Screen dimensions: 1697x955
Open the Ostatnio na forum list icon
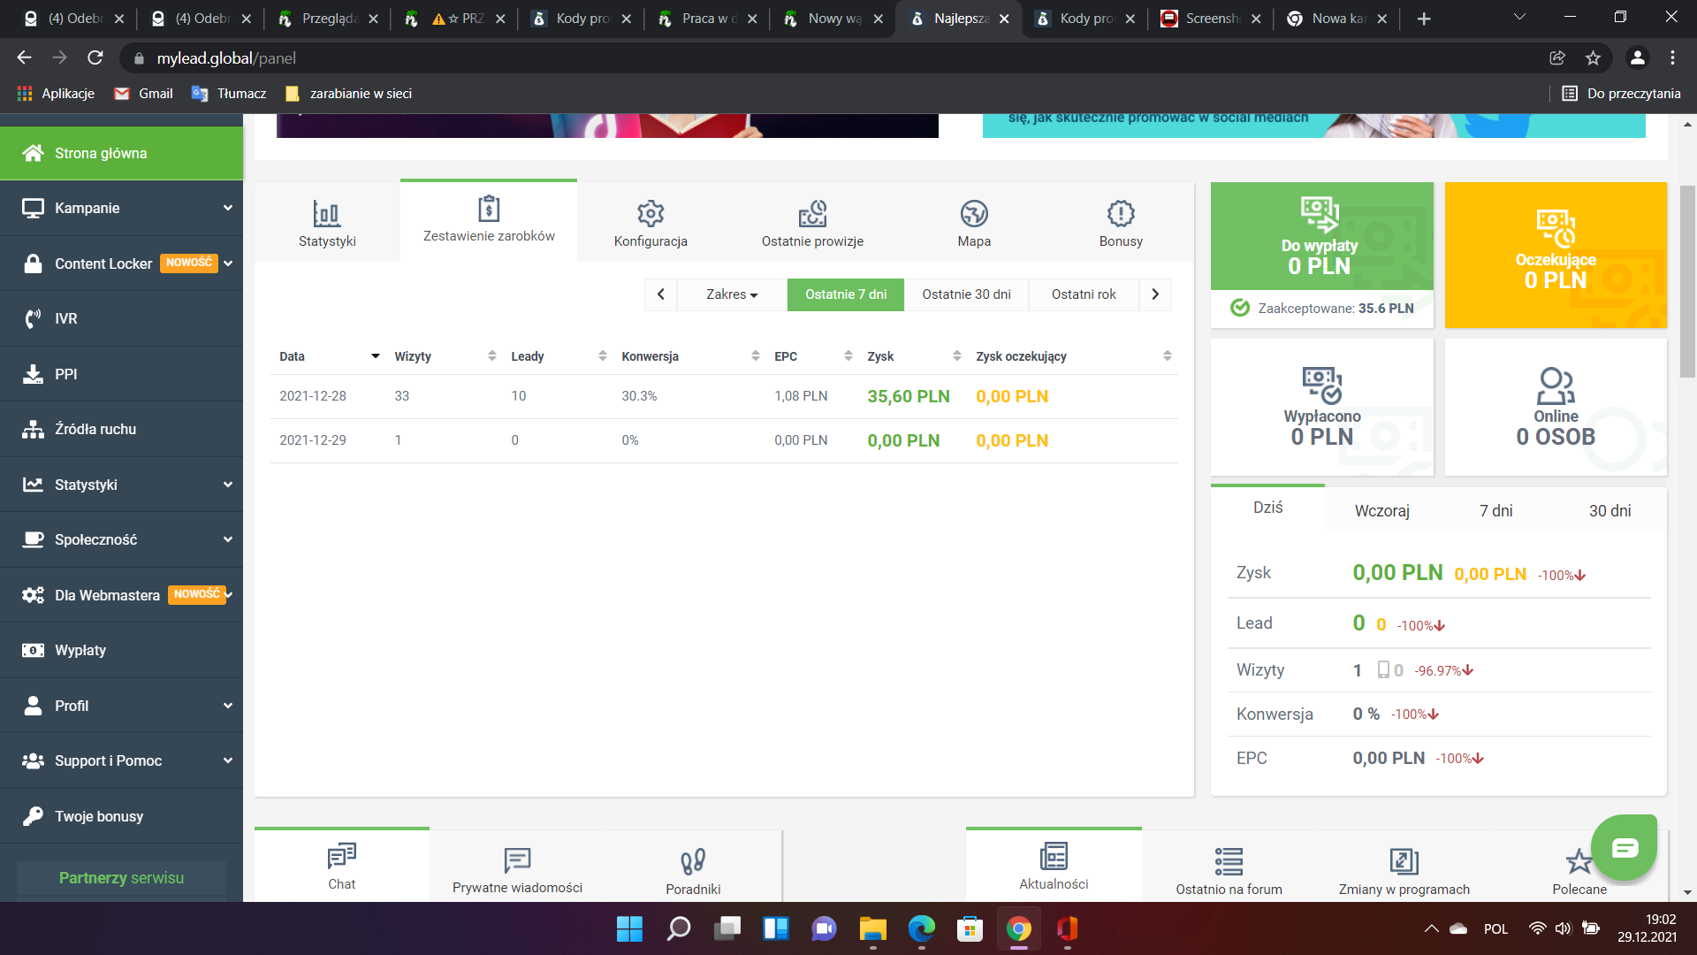coord(1229,860)
